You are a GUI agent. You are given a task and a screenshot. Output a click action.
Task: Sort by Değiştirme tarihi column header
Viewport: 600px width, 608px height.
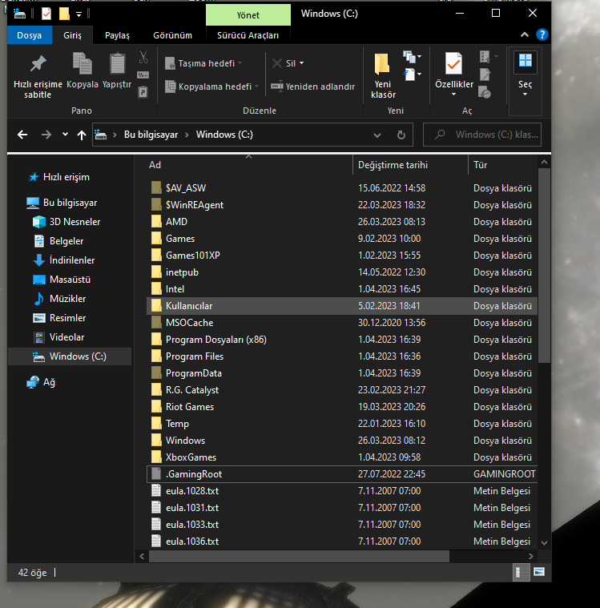pyautogui.click(x=410, y=165)
